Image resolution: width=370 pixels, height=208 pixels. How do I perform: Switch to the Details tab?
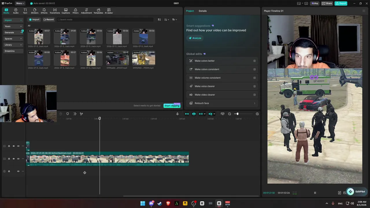click(x=203, y=11)
